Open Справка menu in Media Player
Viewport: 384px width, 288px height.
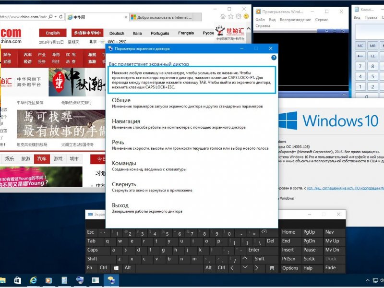pos(263,26)
